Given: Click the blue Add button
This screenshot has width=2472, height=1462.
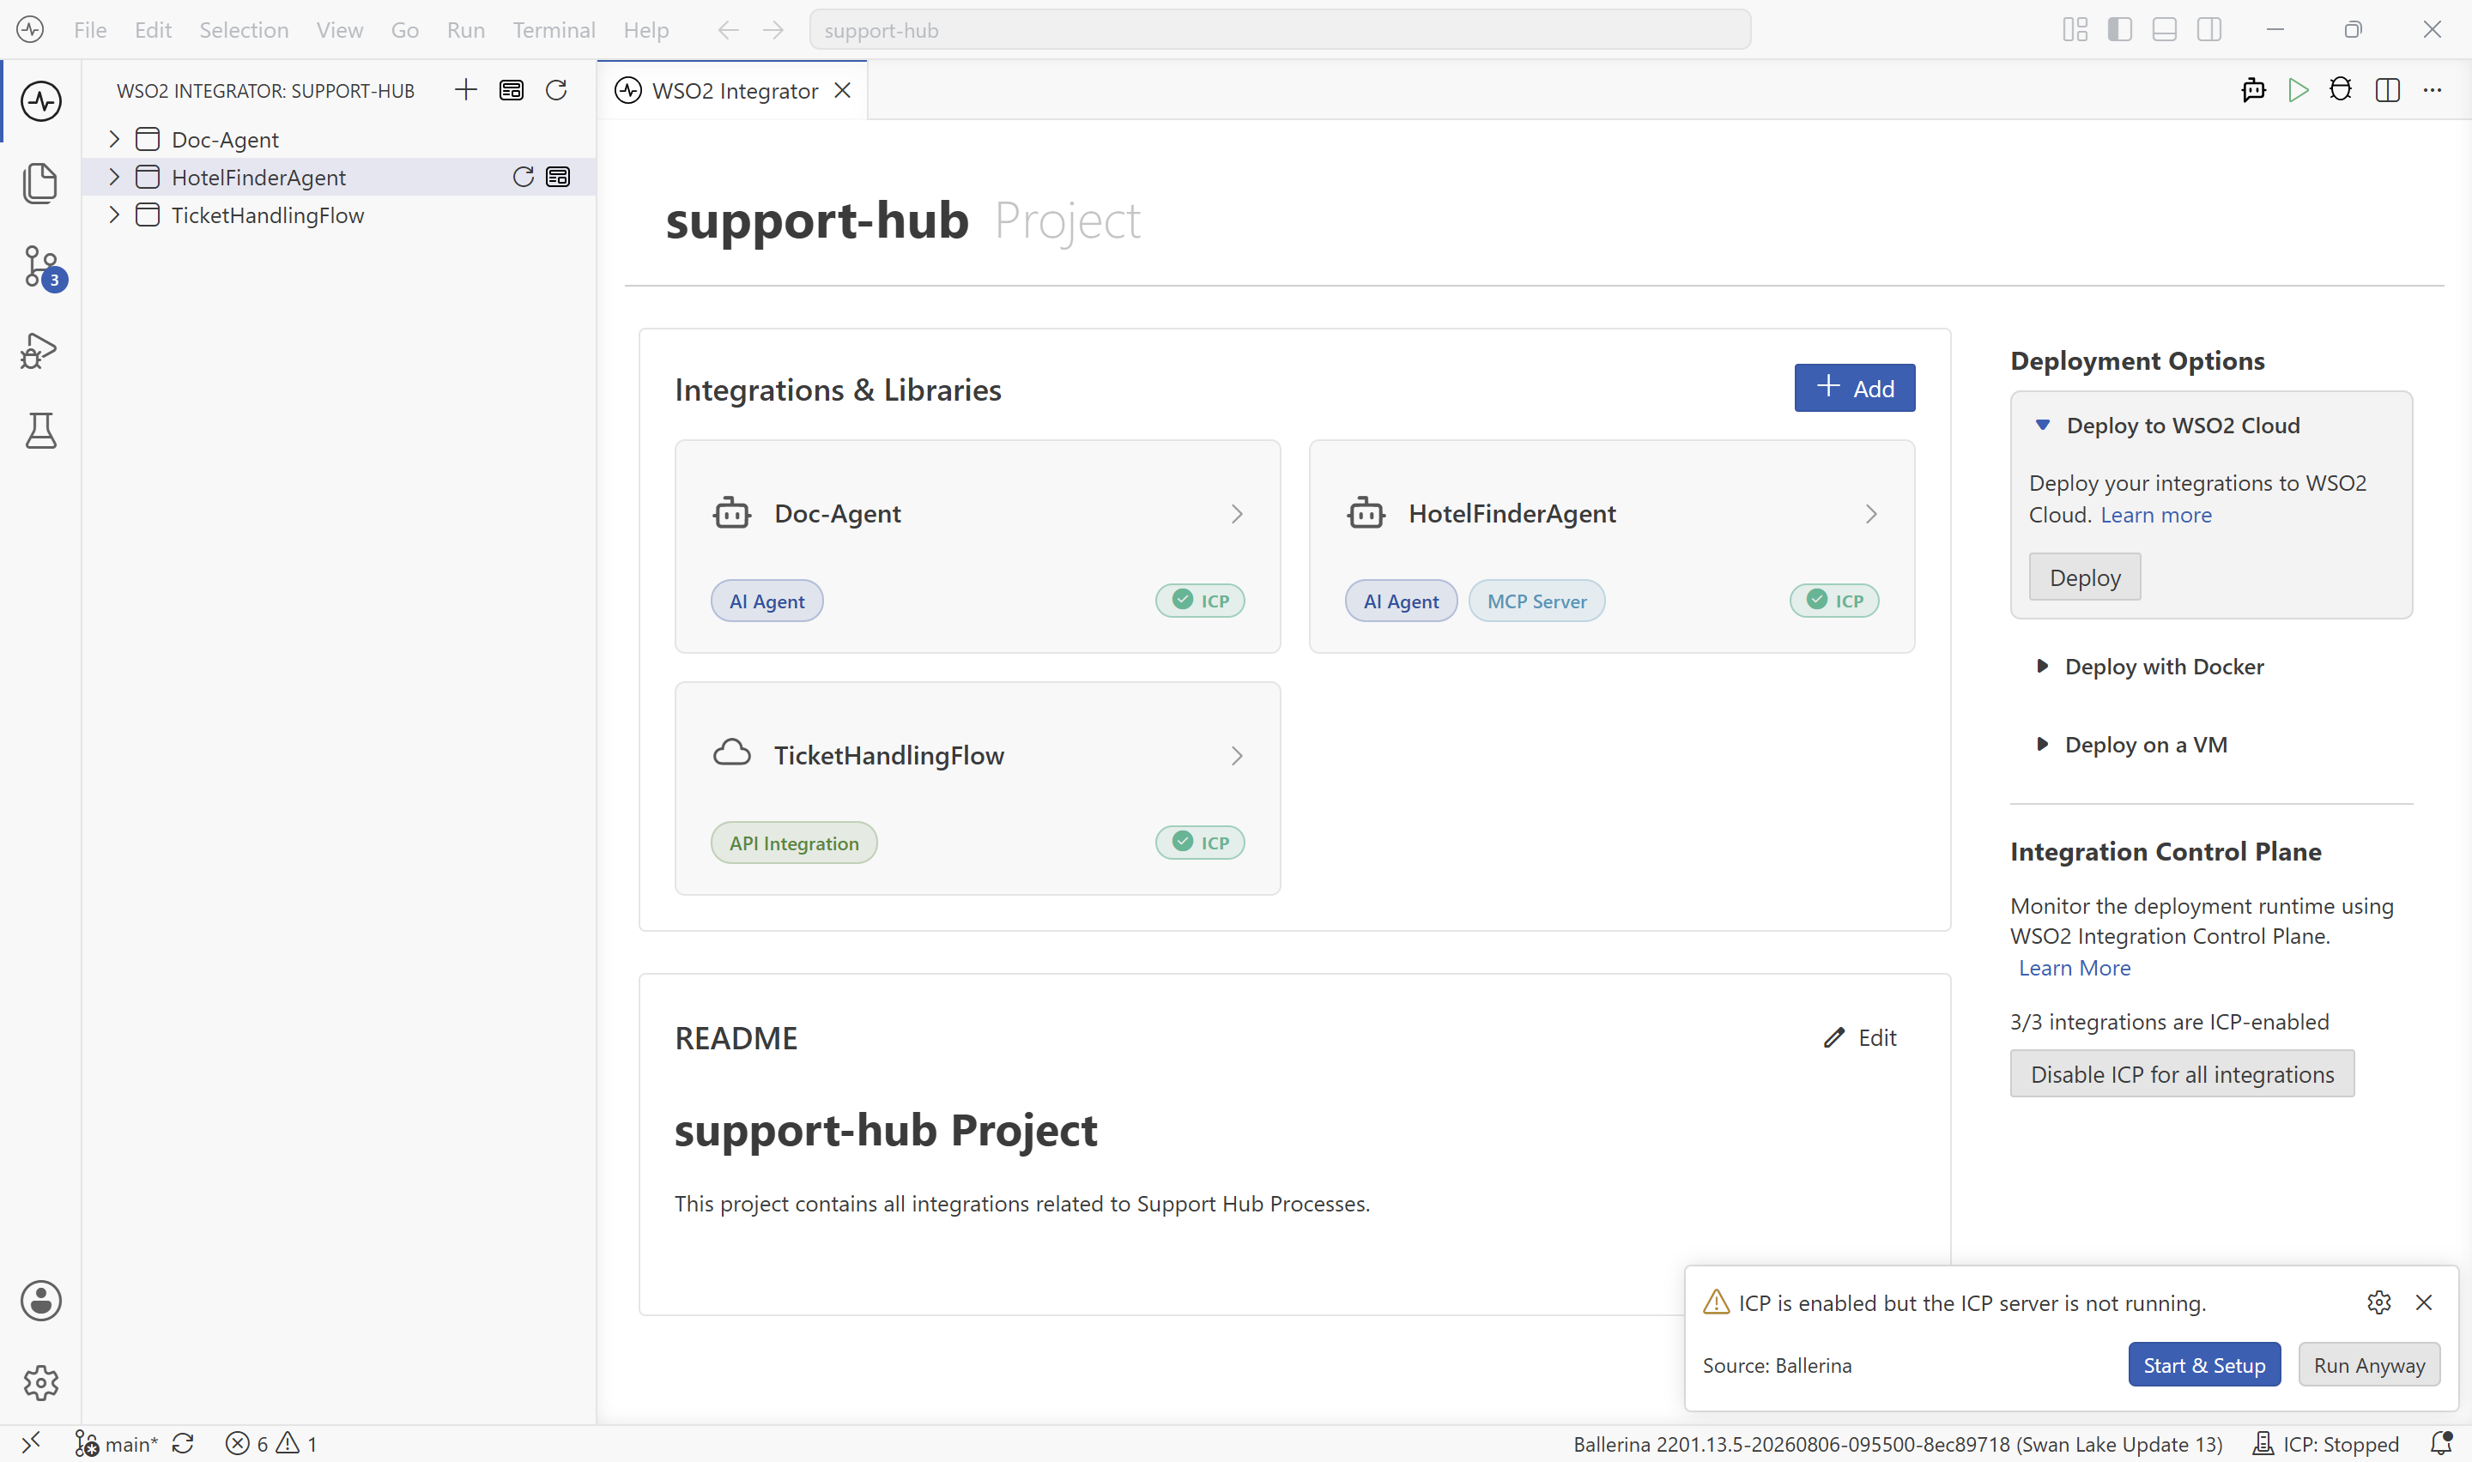Looking at the screenshot, I should point(1854,388).
